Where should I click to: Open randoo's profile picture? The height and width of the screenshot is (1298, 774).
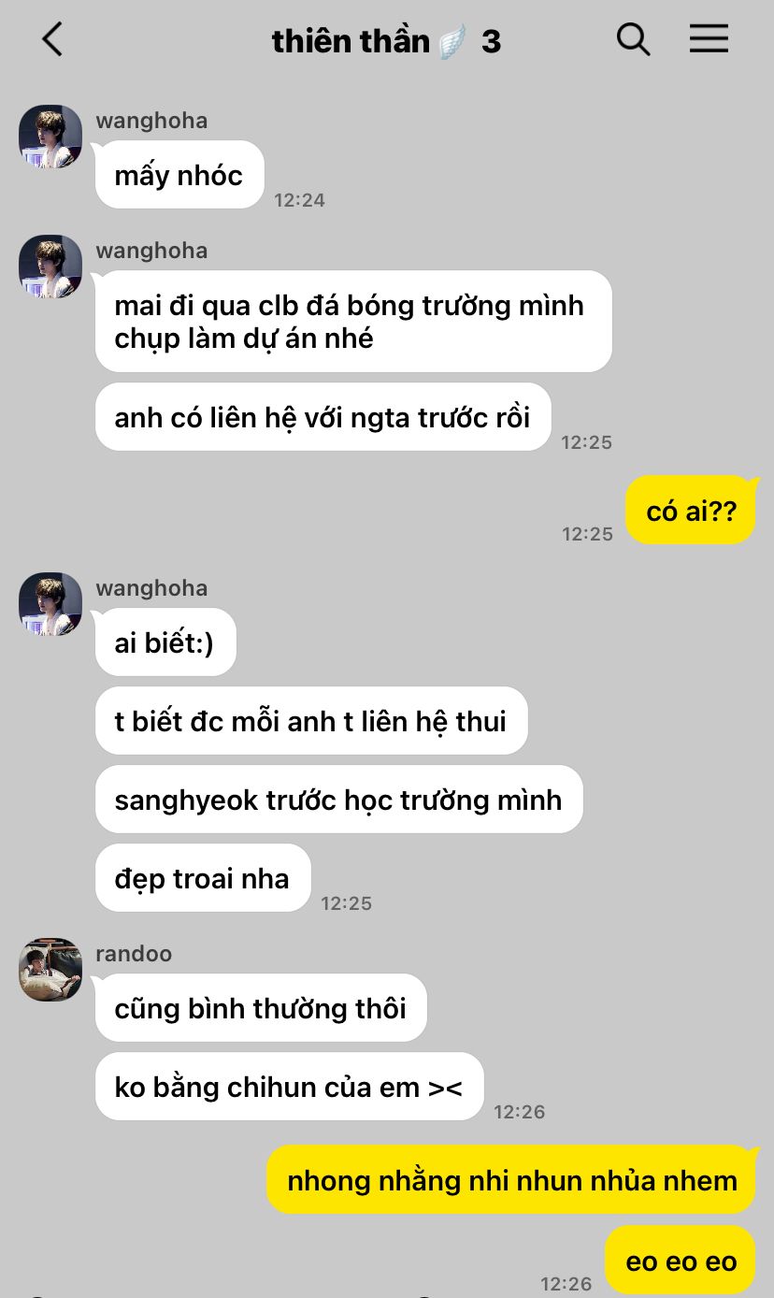coord(50,970)
